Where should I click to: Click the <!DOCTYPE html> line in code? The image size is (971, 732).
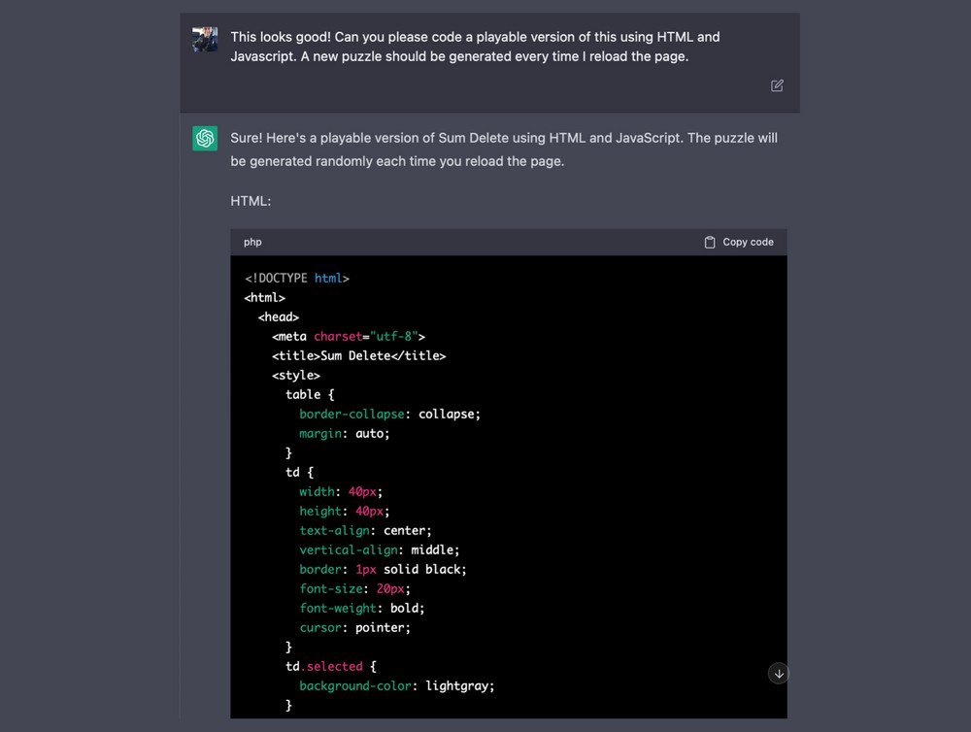click(x=297, y=279)
